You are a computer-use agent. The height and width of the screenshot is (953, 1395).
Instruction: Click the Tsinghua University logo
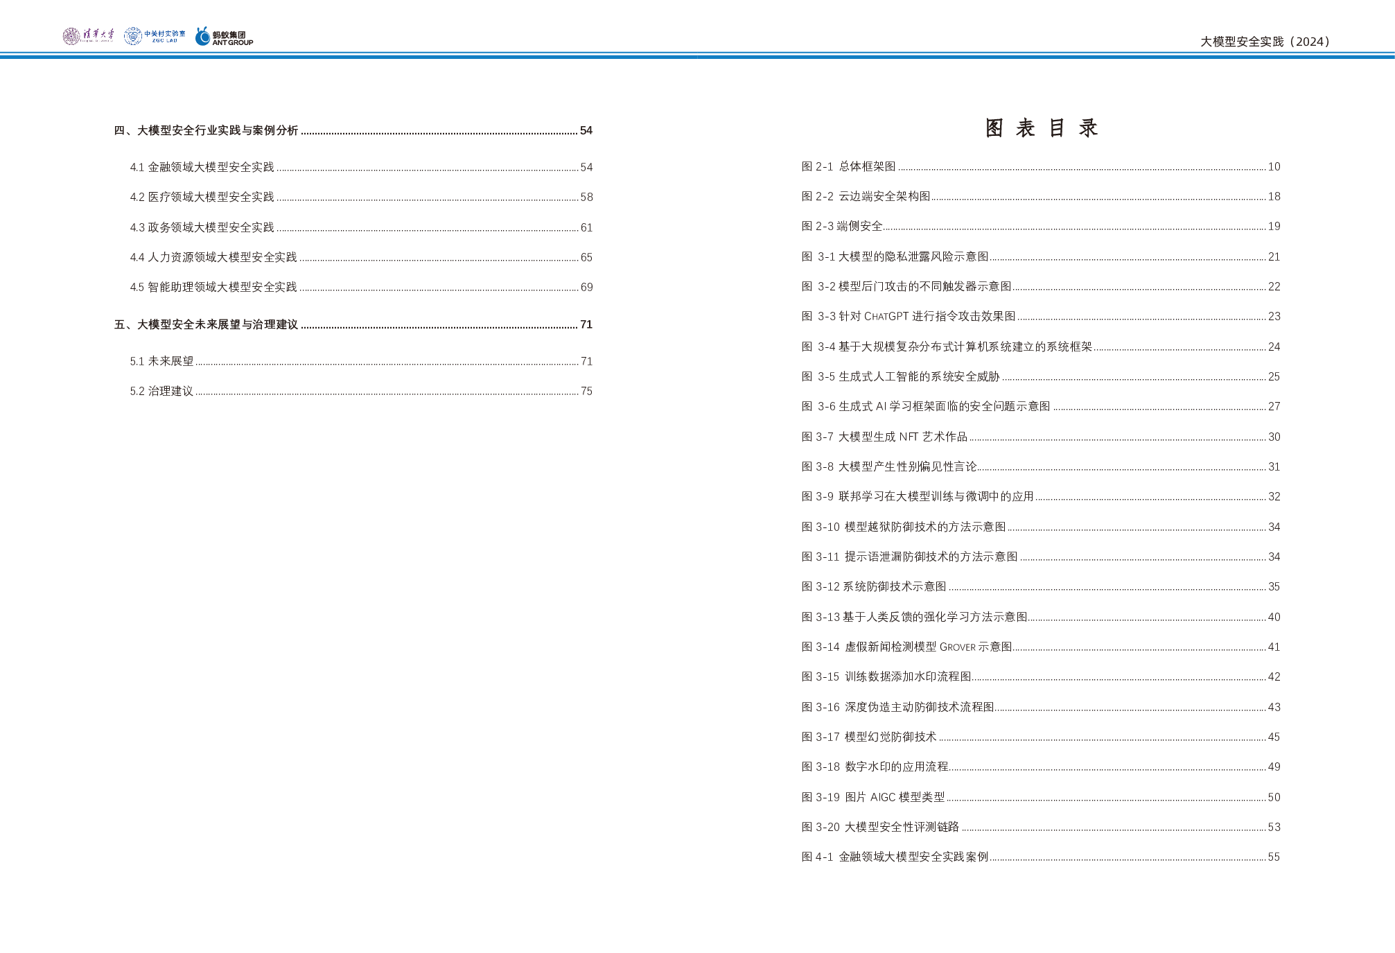click(89, 37)
